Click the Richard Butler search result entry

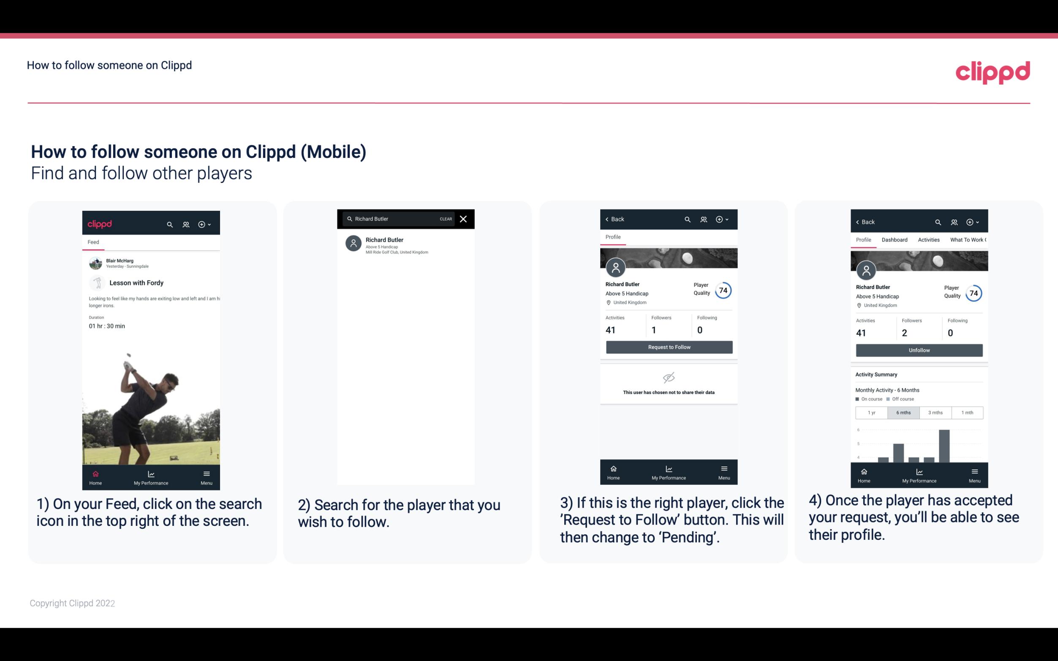point(407,245)
